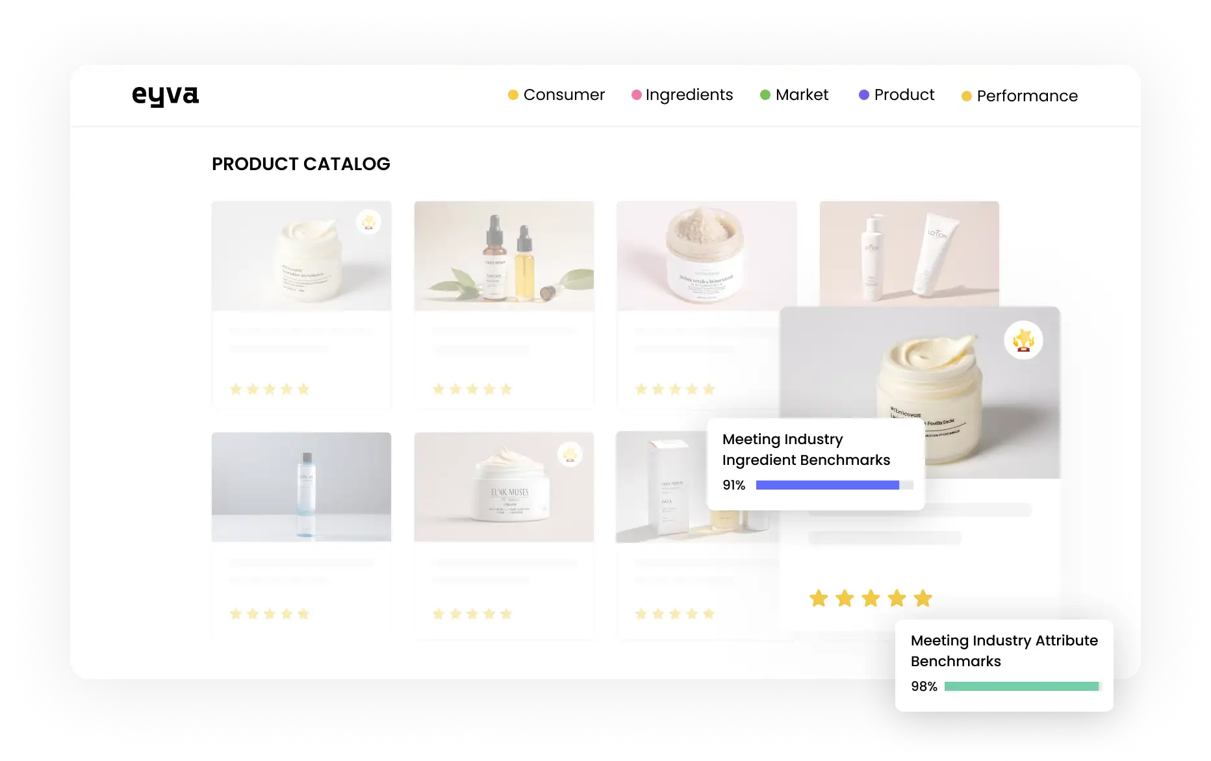Click the trophy badge on the first catalog product

[x=369, y=222]
